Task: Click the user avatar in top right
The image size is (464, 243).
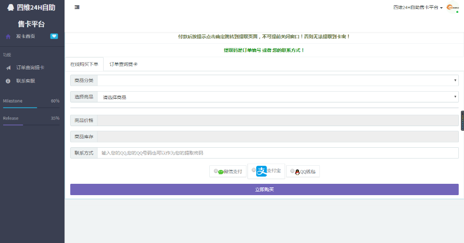Action: 453,7
